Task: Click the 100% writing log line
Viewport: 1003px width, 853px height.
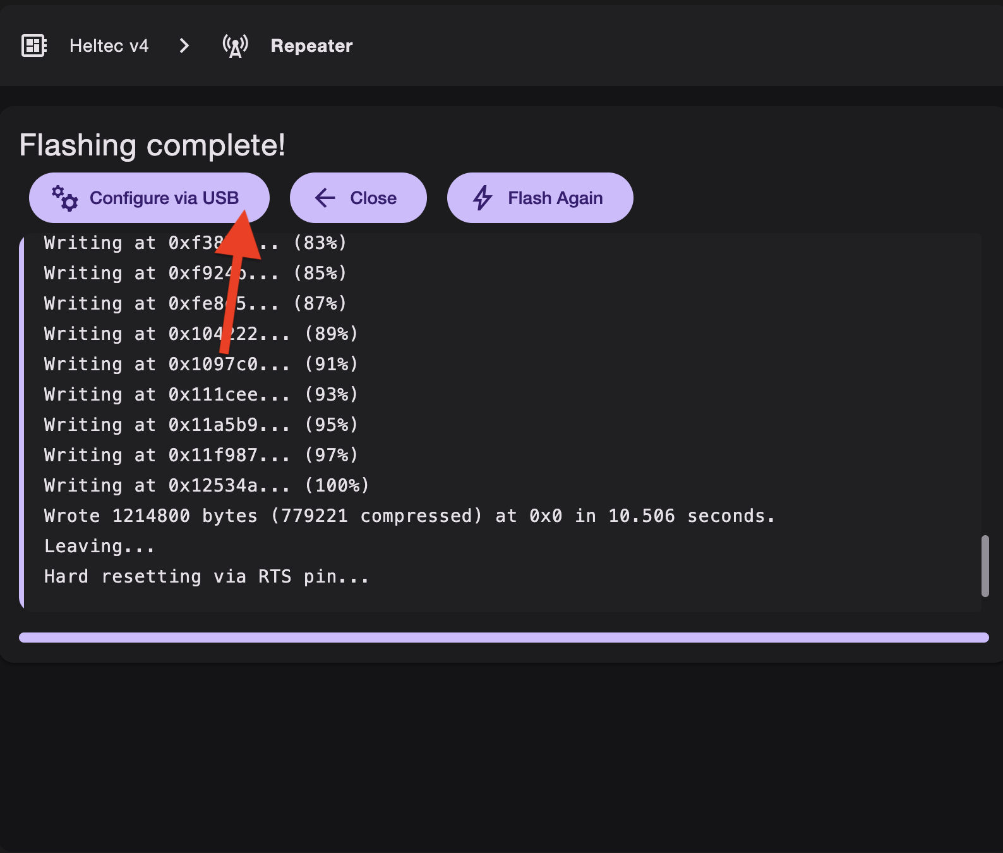Action: coord(206,485)
